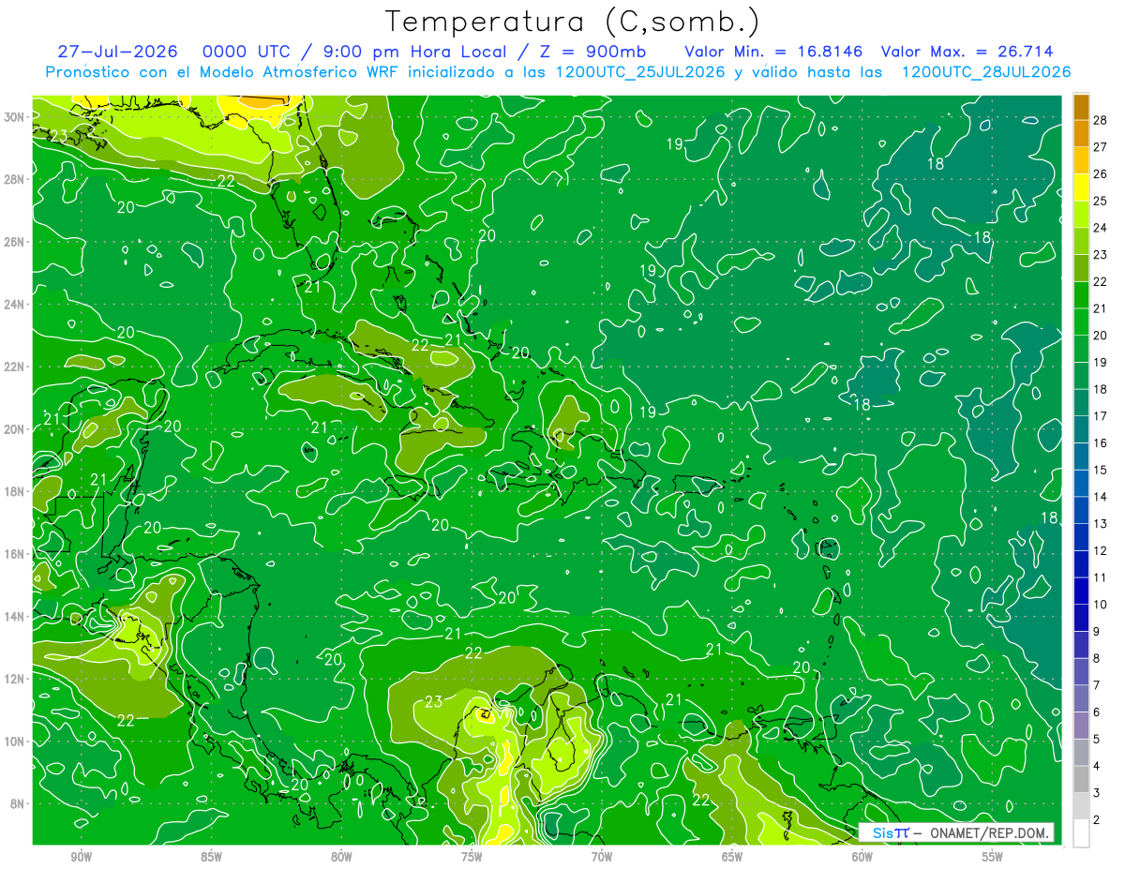This screenshot has height=869, width=1125.
Task: Click the longitude axis label "70W"
Action: pos(602,858)
